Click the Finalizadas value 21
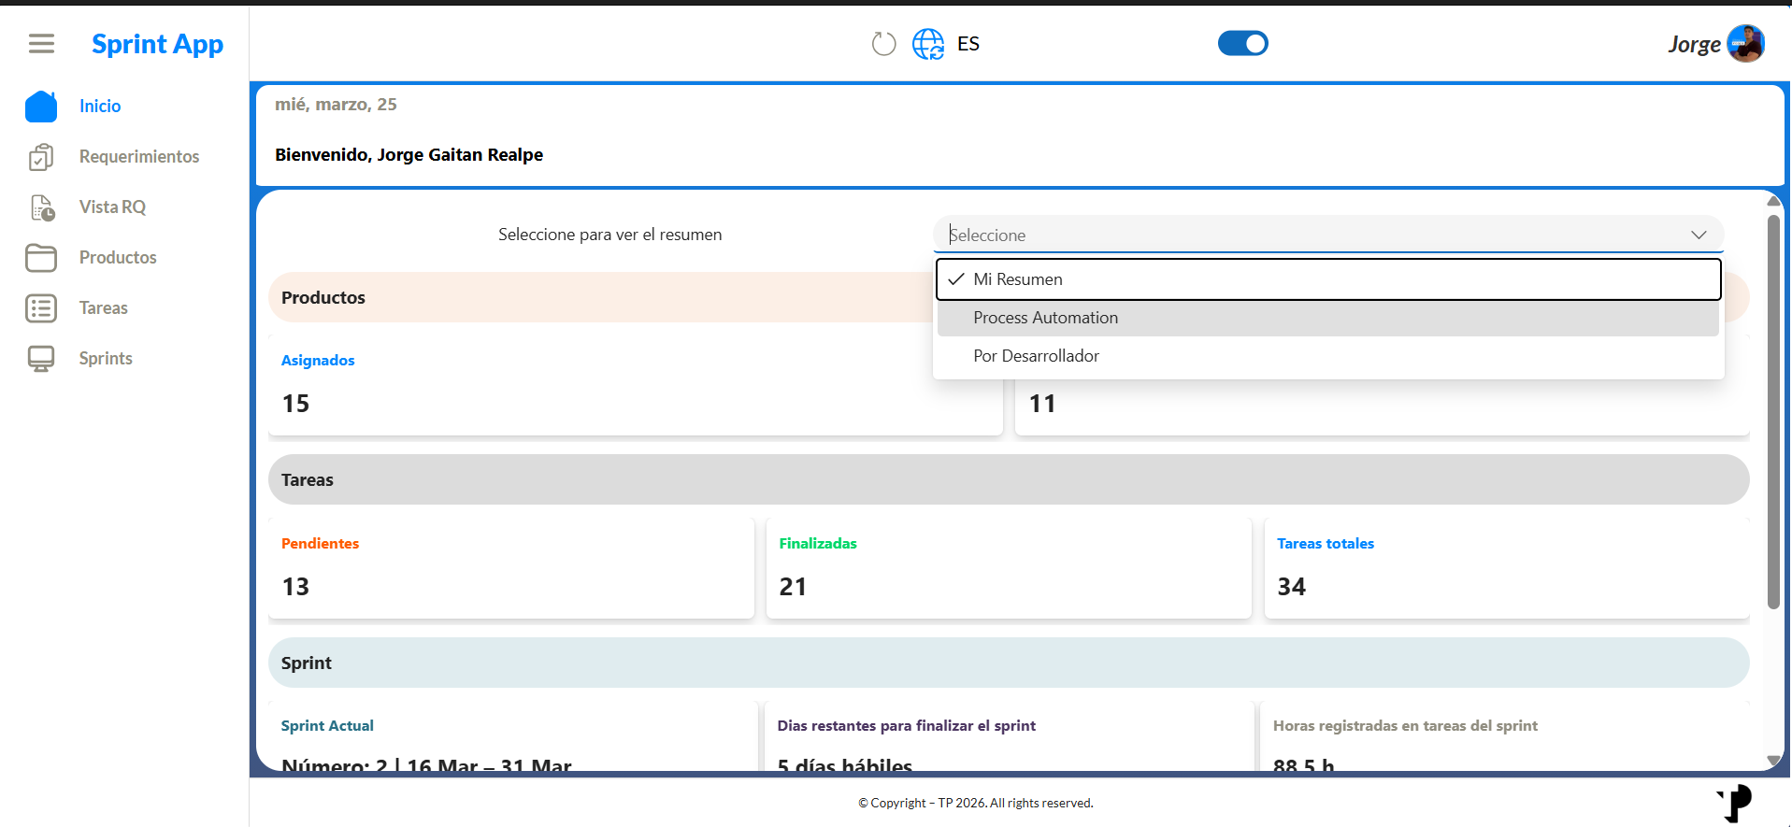This screenshot has width=1792, height=827. (793, 587)
